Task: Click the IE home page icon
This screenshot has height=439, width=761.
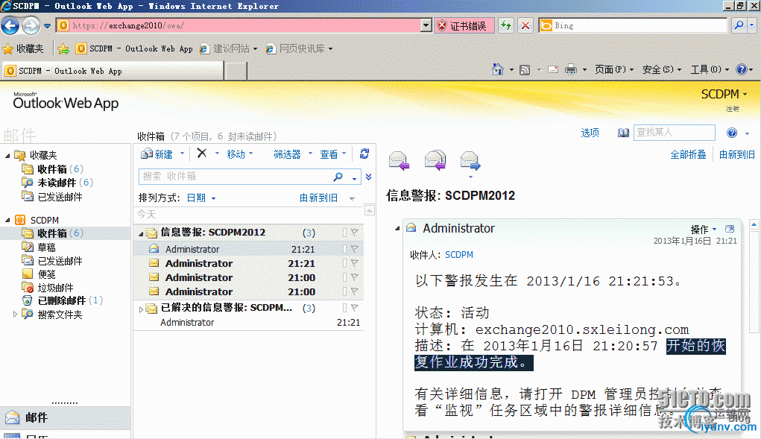Action: 497,70
